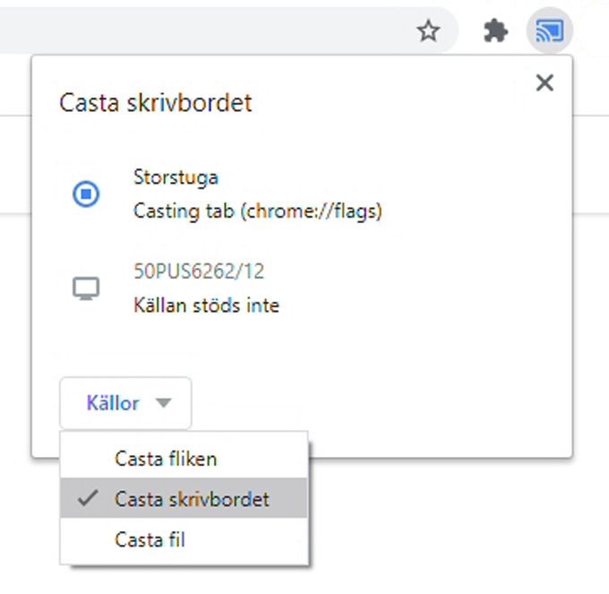Open the Källor sources dropdown
This screenshot has height=594, width=609.
pyautogui.click(x=125, y=403)
